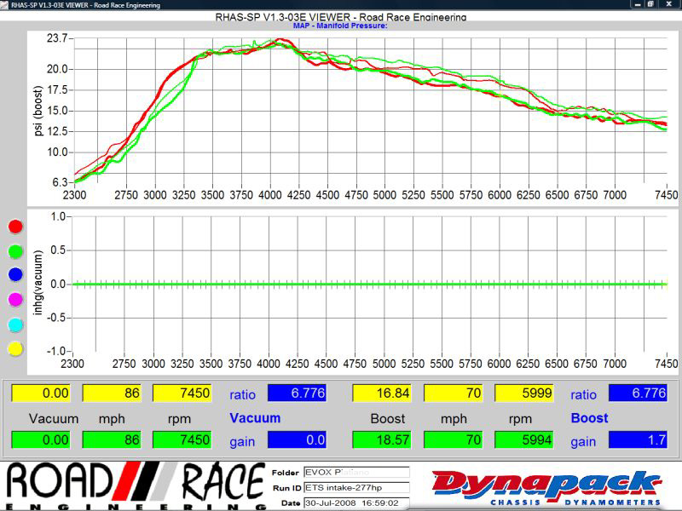Click the blue Vacuum heading label
Screen dimensions: 682x511
coord(255,418)
